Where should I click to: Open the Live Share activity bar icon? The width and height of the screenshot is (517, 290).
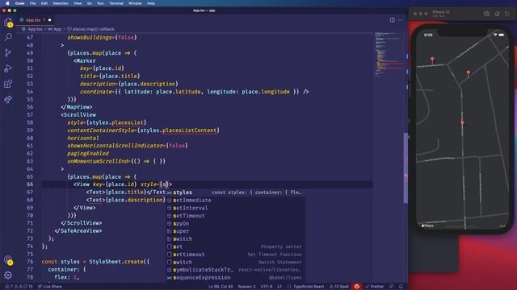[8, 99]
